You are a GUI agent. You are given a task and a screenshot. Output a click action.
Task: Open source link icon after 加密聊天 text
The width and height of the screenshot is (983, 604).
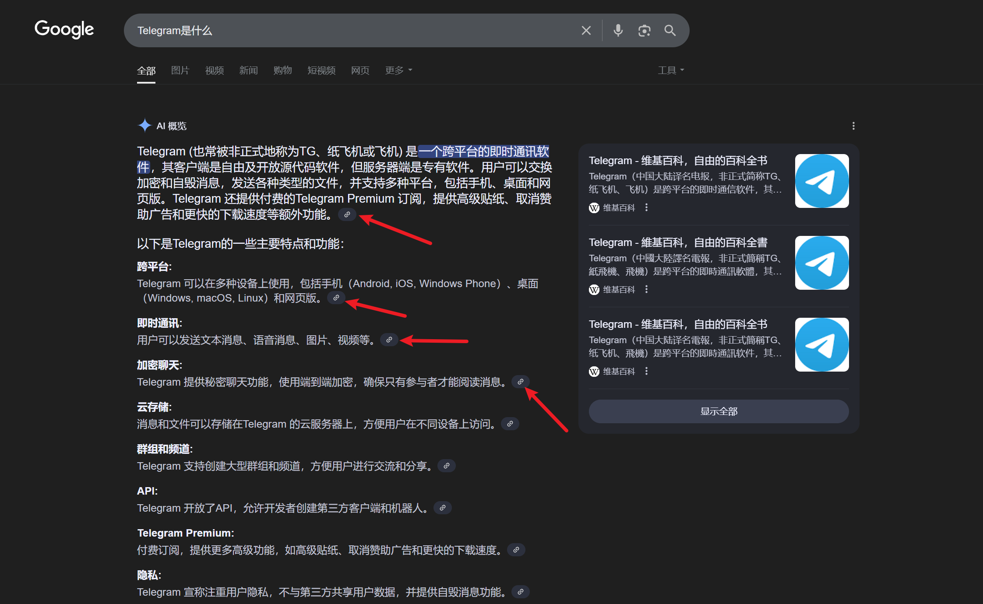(520, 382)
